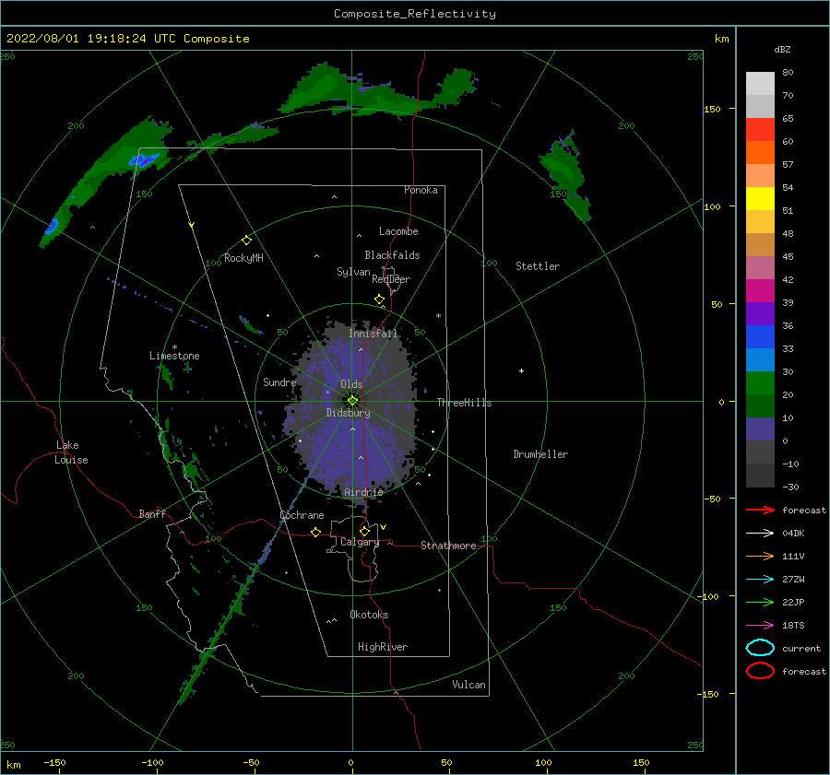Click the blue high-reflectivity core in northwest storm band
The image size is (830, 775).
tap(144, 160)
